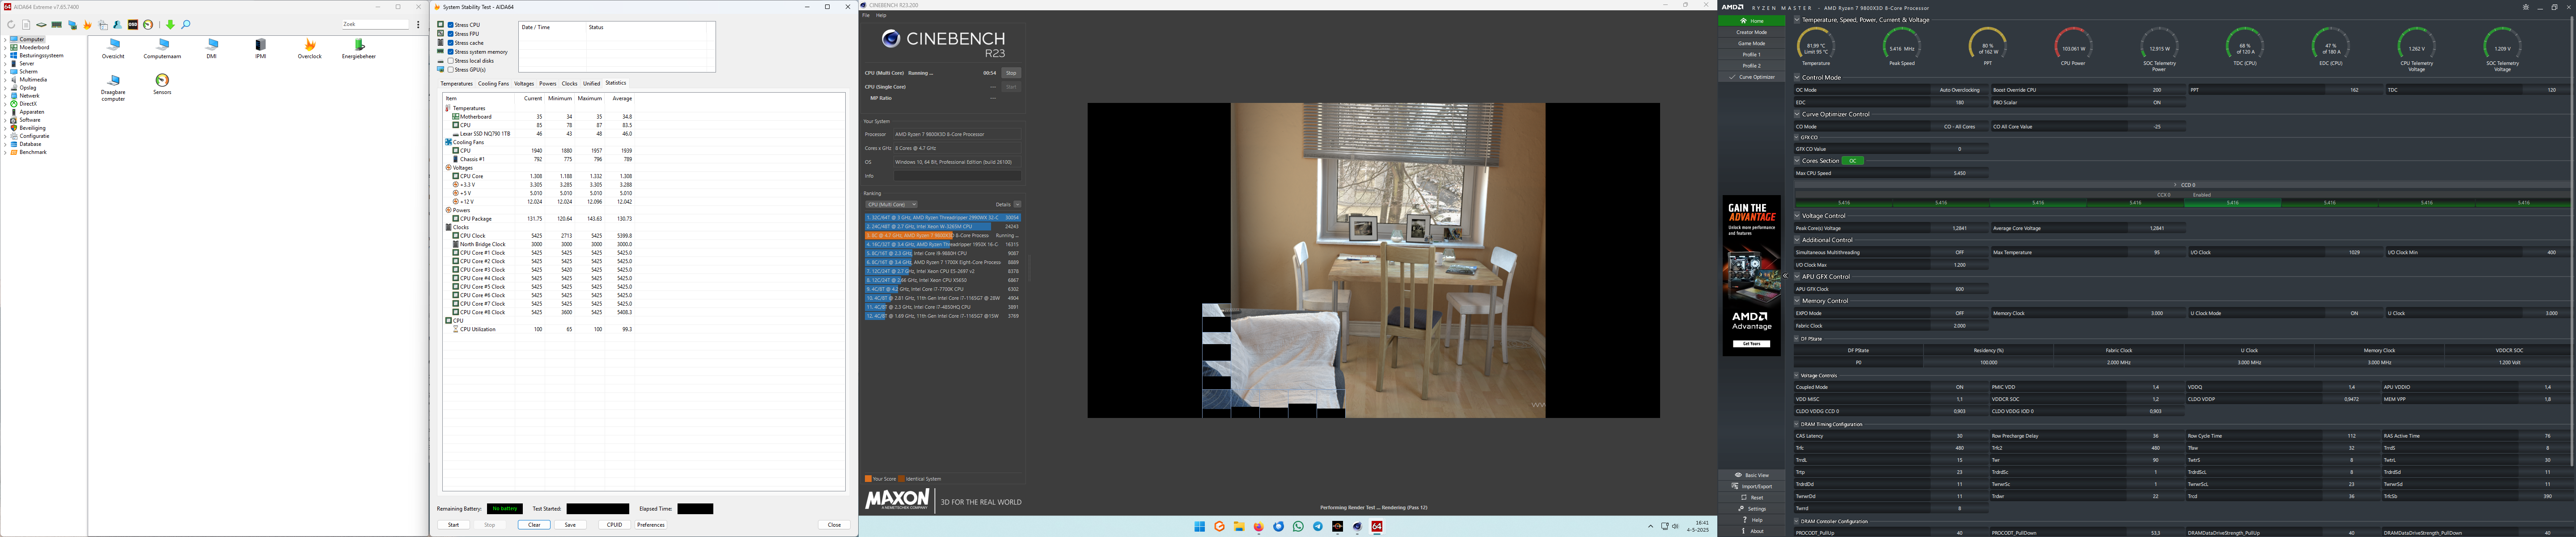This screenshot has width=2576, height=537.
Task: Open WhatsApp from the taskbar
Action: coord(1298,526)
